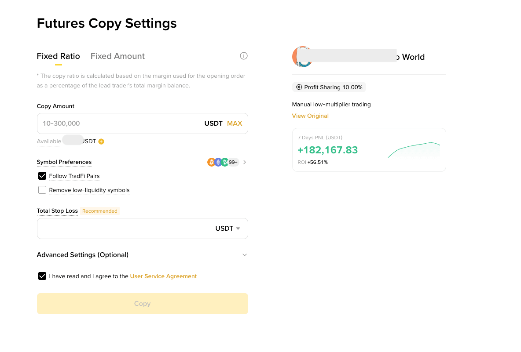The height and width of the screenshot is (352, 521).
Task: Open Symbol Preferences via right chevron
Action: coord(245,162)
